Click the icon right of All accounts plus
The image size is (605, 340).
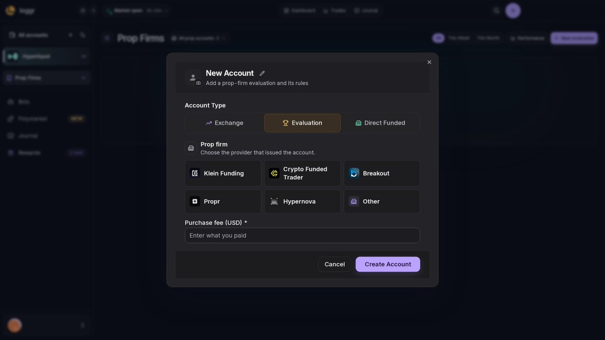pyautogui.click(x=83, y=35)
